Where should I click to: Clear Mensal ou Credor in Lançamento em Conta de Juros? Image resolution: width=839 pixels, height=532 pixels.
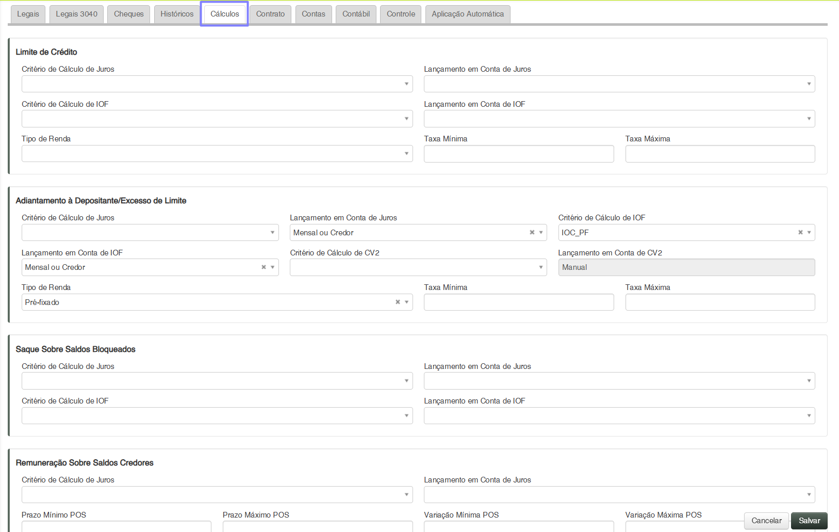532,233
